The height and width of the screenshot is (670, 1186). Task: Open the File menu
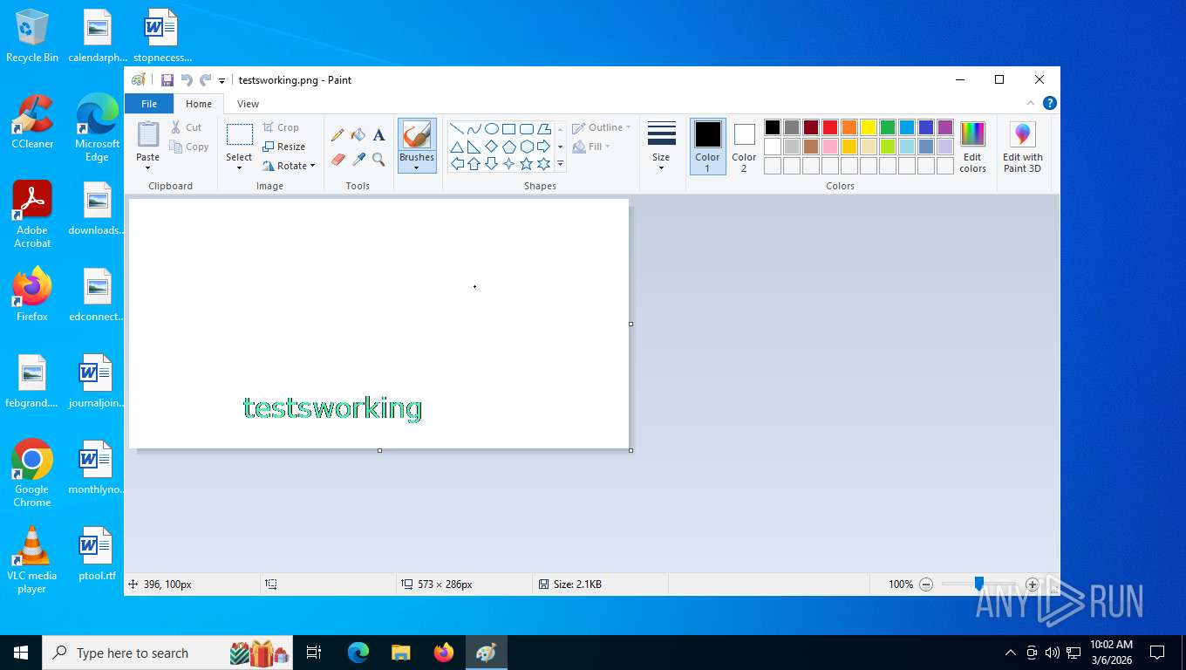(149, 104)
